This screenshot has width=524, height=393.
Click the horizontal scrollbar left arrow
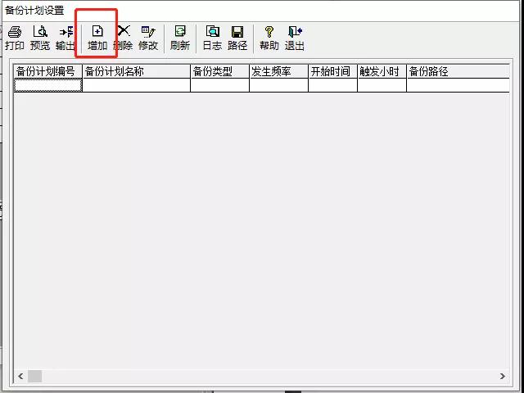(21, 377)
